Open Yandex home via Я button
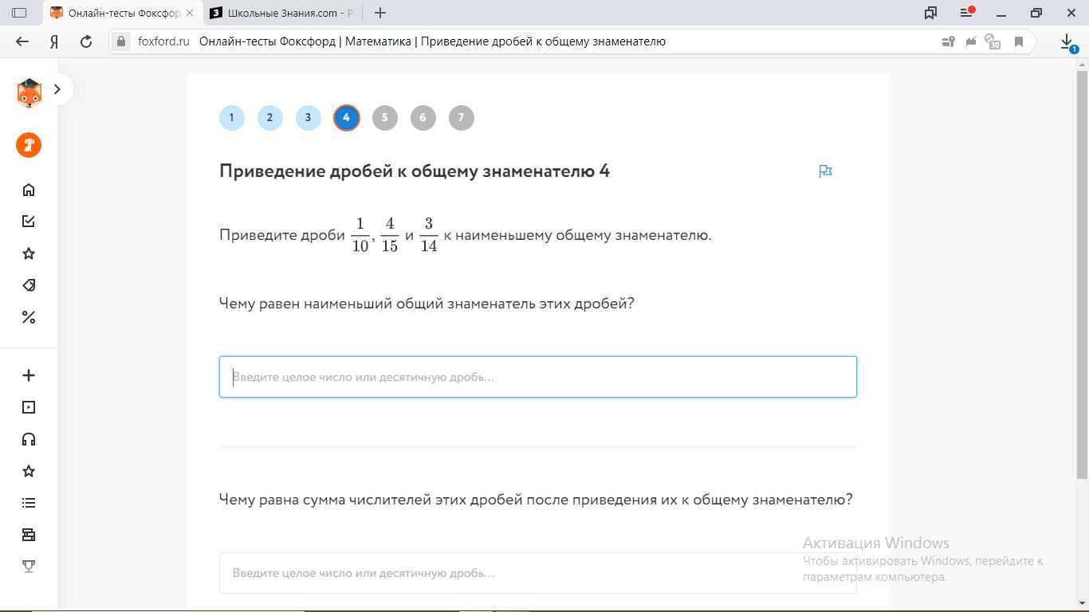 coord(54,41)
